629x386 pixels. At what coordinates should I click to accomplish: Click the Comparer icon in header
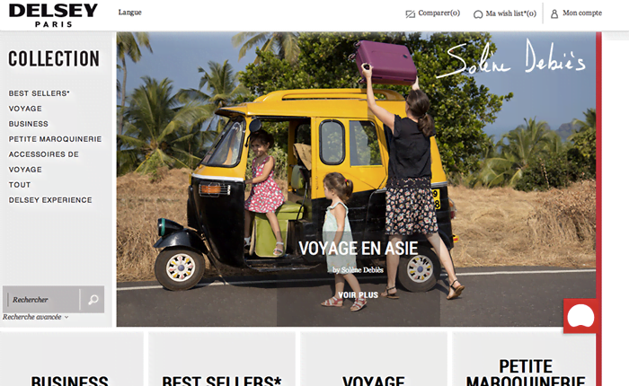tap(410, 14)
